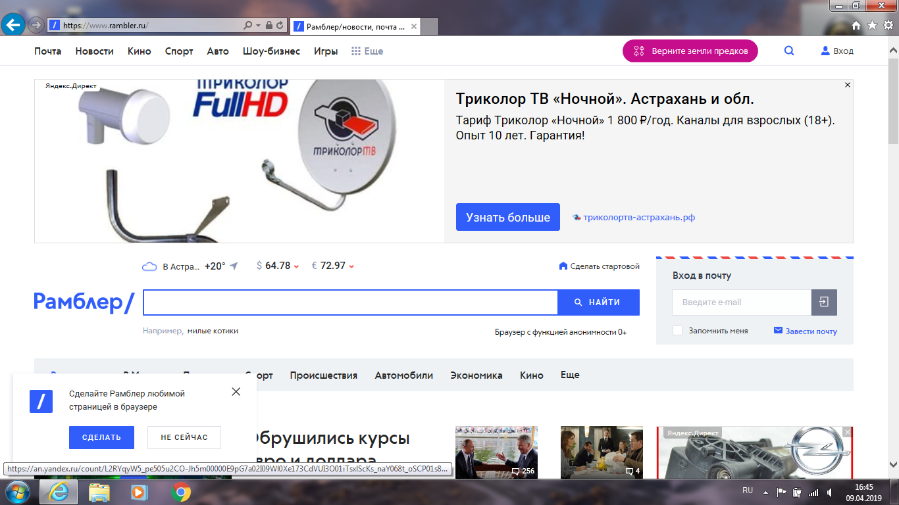Click the mail login arrow button
The height and width of the screenshot is (505, 899).
tap(824, 302)
